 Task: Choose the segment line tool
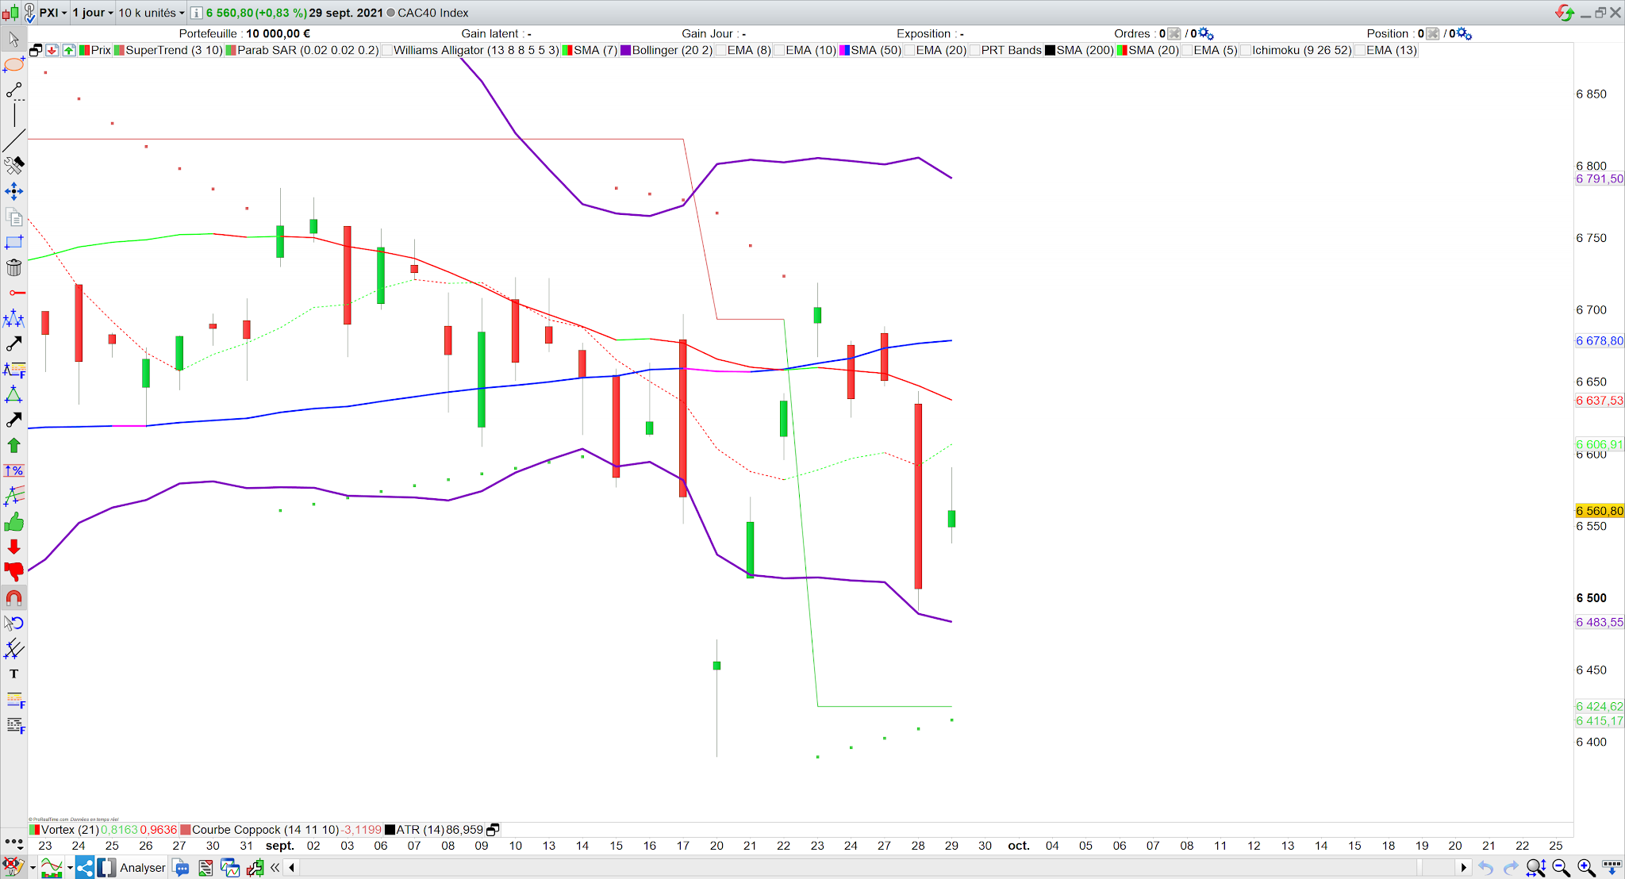click(13, 91)
